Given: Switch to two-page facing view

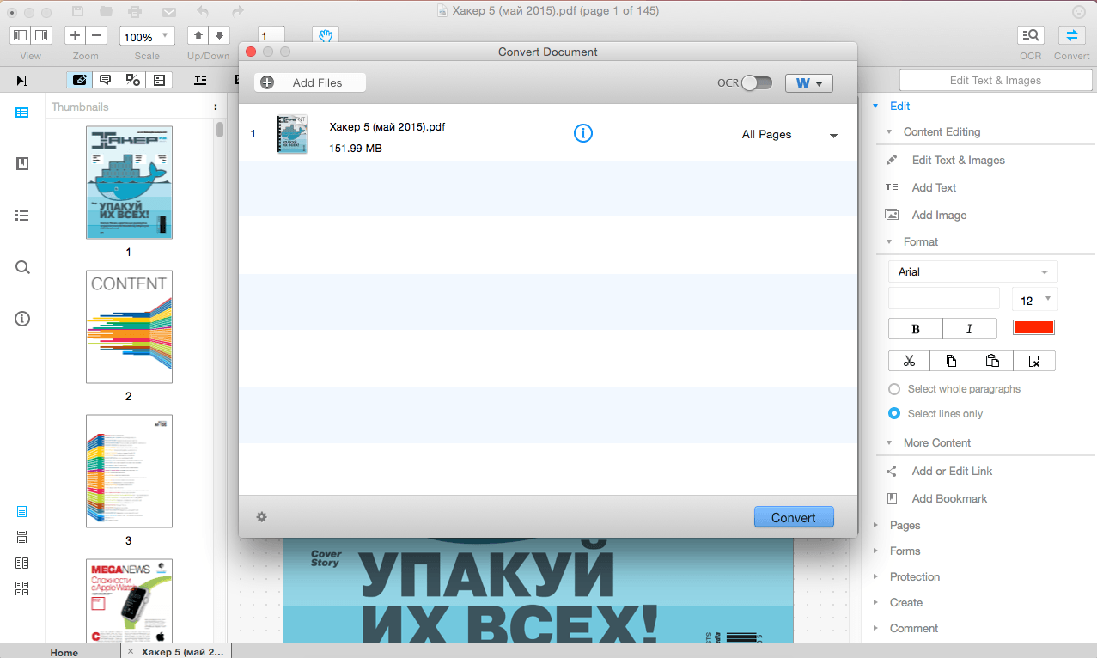Looking at the screenshot, I should coord(22,563).
